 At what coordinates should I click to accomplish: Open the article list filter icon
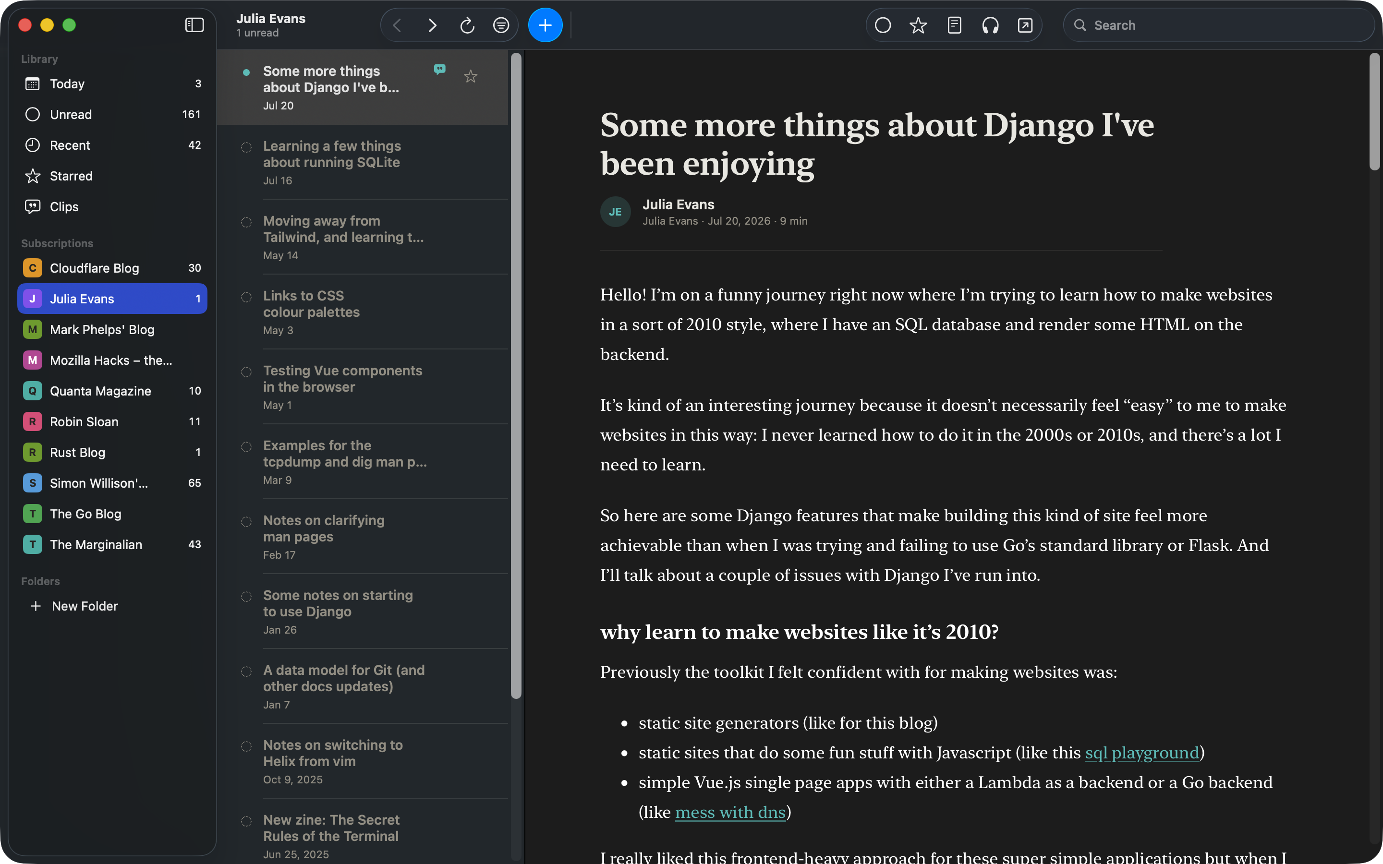[501, 25]
